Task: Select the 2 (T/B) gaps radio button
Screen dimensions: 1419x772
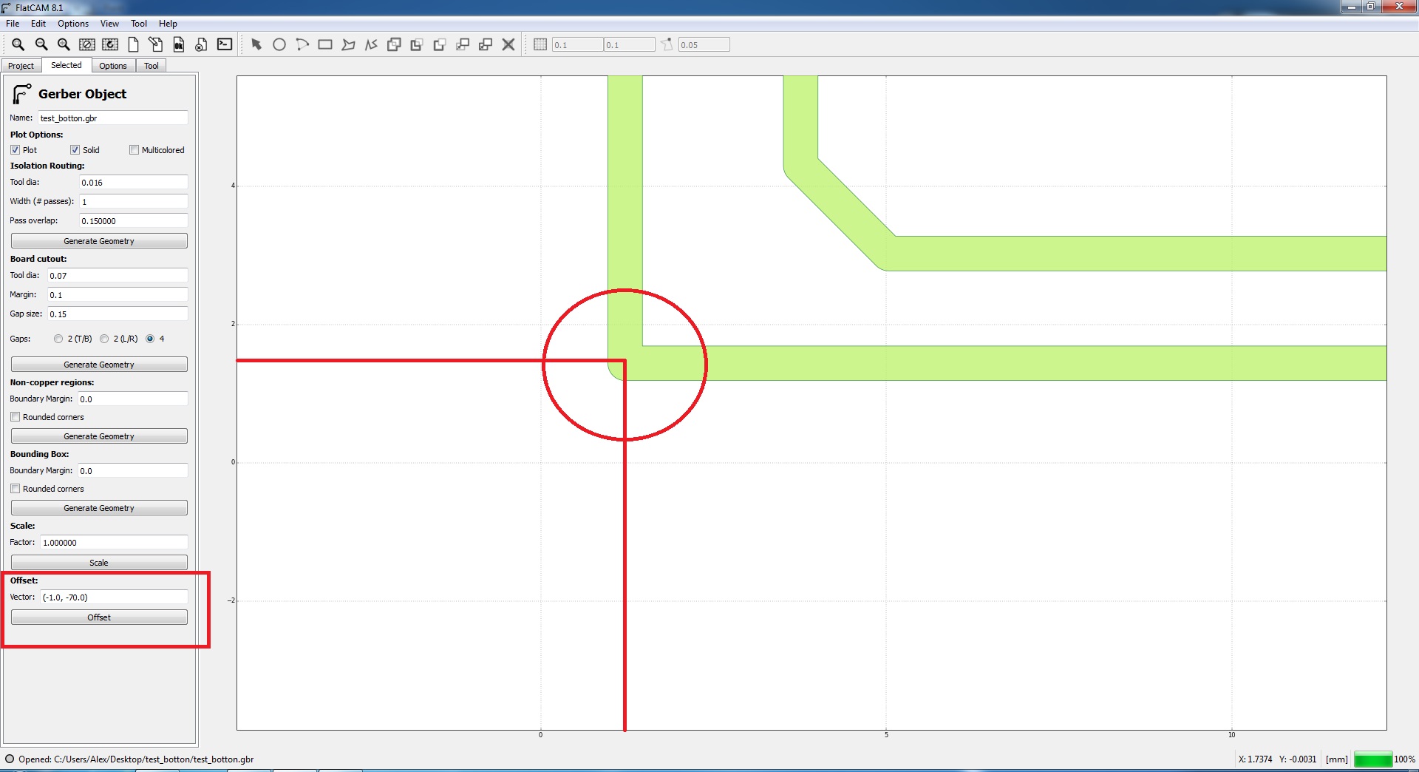Action: pos(58,339)
